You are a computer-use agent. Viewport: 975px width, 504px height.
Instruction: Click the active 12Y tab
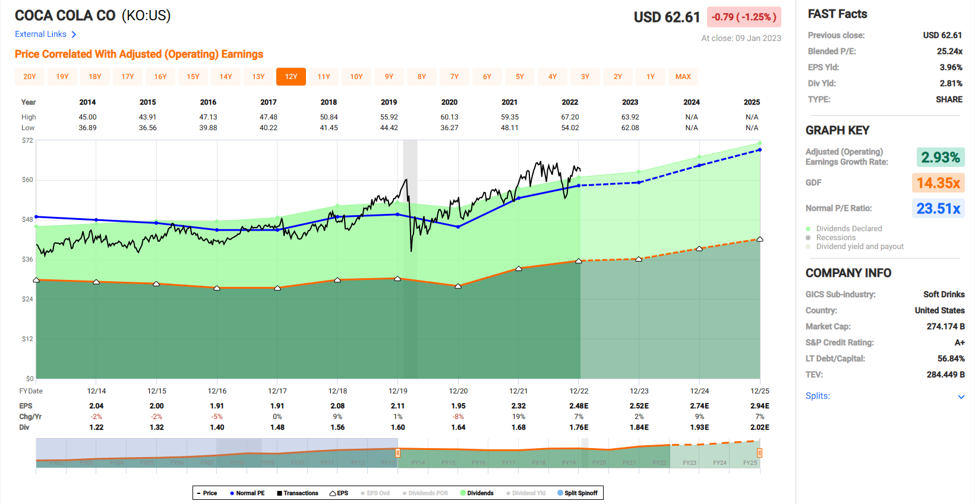point(291,77)
